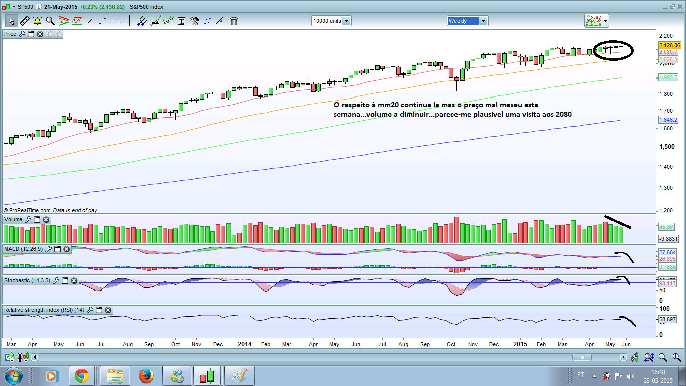Open the alert bell tool
Screen dimensions: 686x386
pos(37,21)
